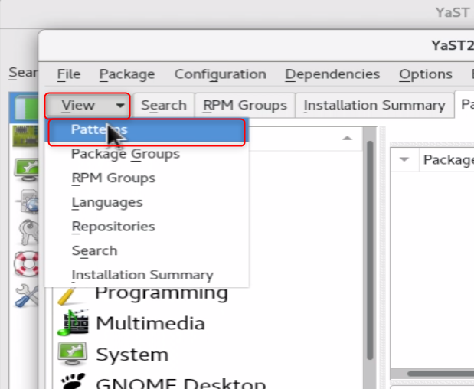Click the Programming group pencil icon
Image resolution: width=474 pixels, height=389 pixels.
click(67, 296)
